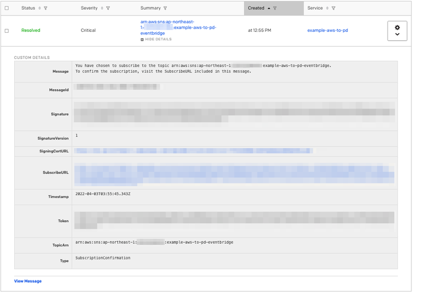Screen dimensions: 423x292
Task: Select the Resolved incident row checkbox
Action: click(x=7, y=31)
